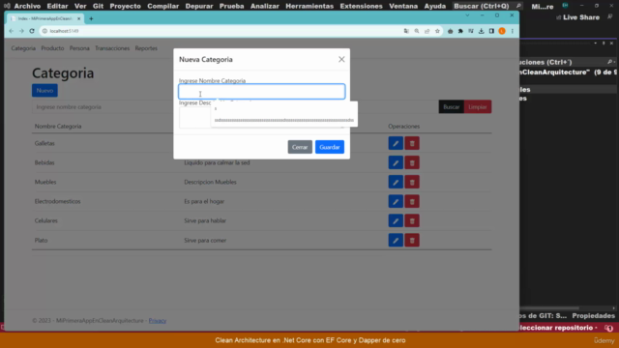This screenshot has width=619, height=348.
Task: Click the Cerrar button in the dialog
Action: pos(300,147)
